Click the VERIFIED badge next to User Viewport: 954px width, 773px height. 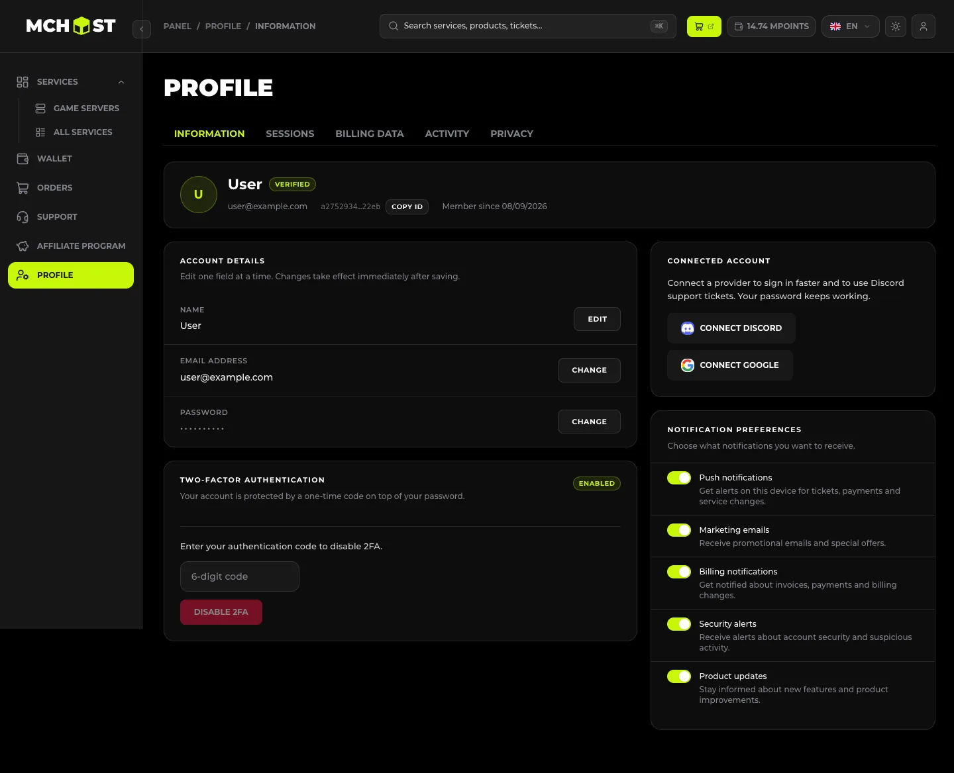pyautogui.click(x=292, y=185)
